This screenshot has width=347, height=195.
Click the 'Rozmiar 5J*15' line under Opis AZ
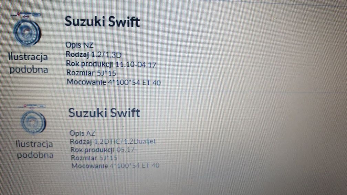pos(94,158)
